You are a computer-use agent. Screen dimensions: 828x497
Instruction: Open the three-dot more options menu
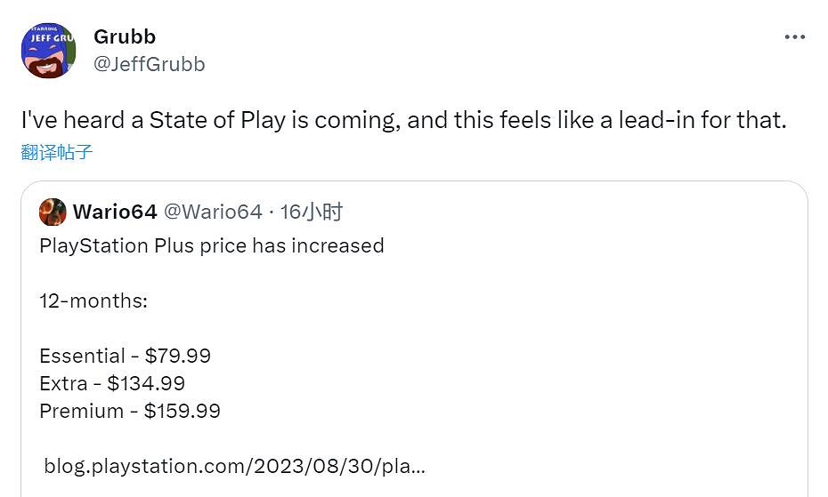[x=794, y=37]
